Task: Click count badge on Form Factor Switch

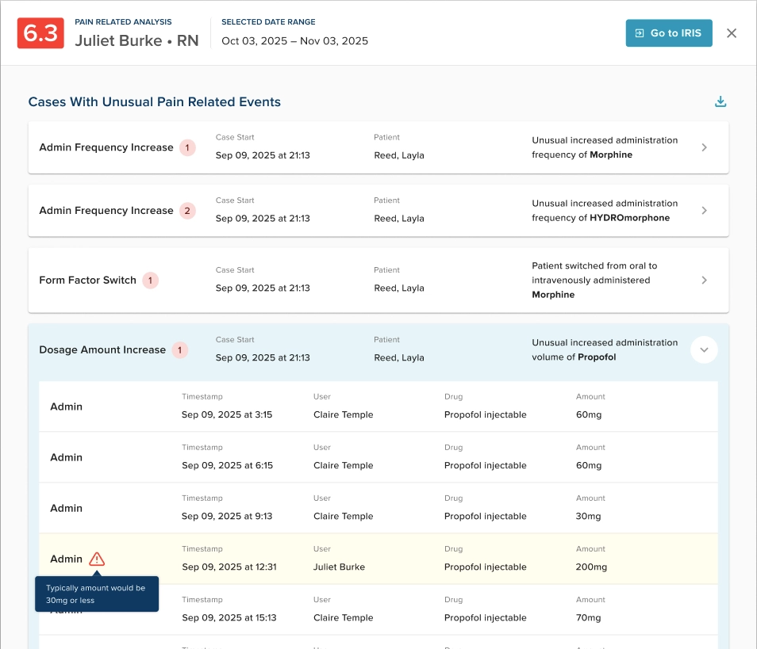Action: click(150, 281)
